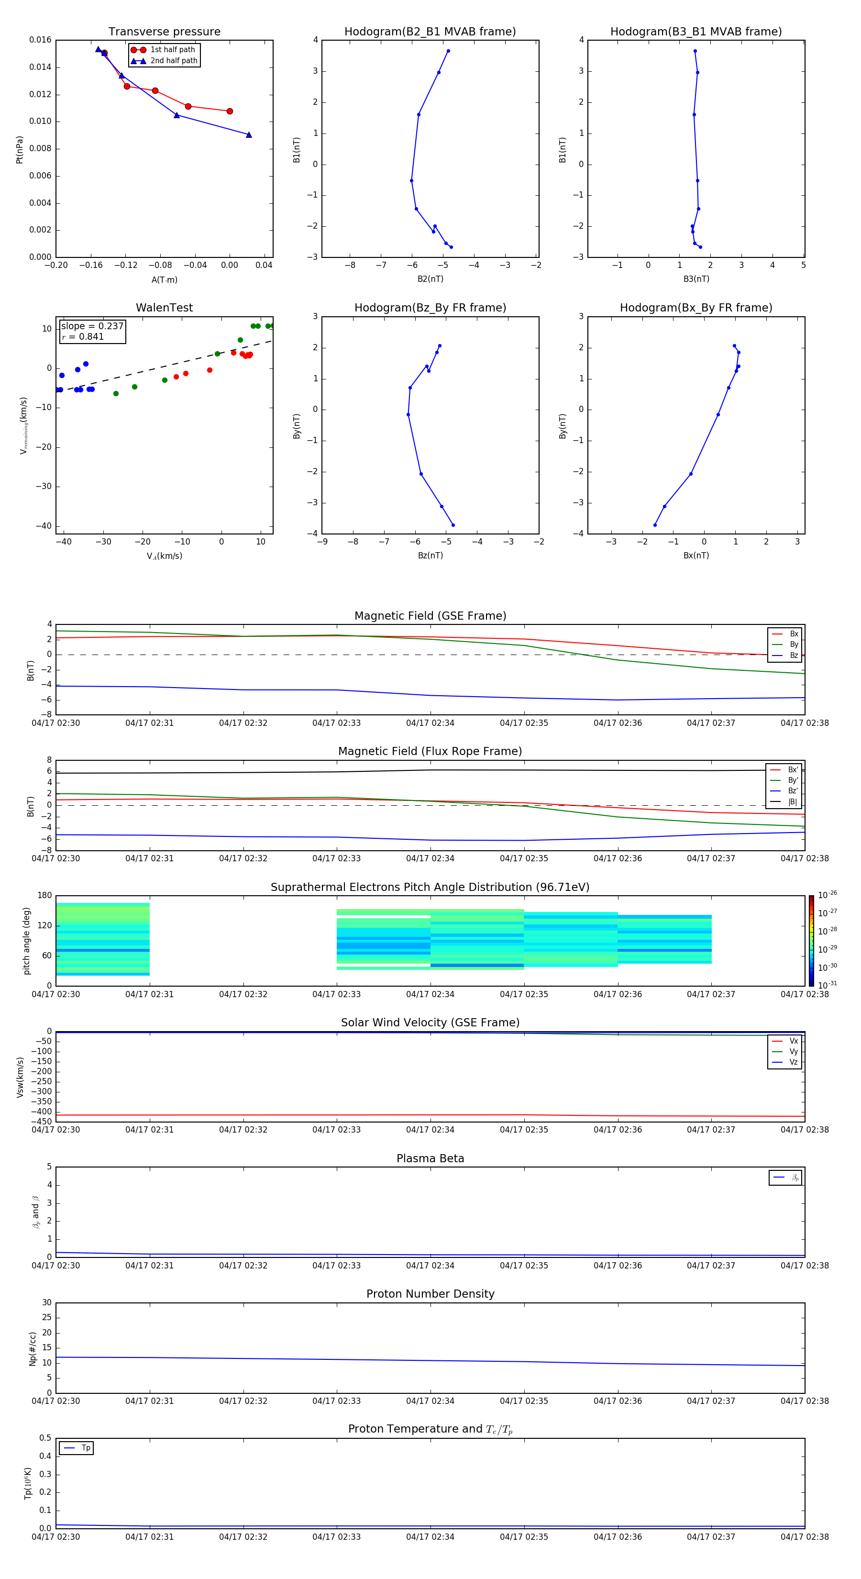Click the 'WalenTest' plot title
This screenshot has height=1579, width=861.
[x=164, y=308]
